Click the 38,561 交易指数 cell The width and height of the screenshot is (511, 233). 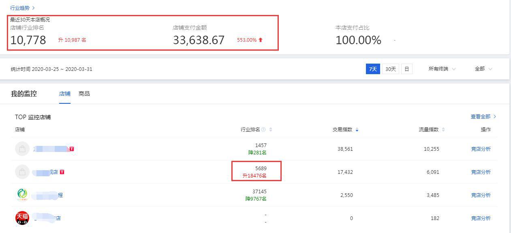click(345, 149)
